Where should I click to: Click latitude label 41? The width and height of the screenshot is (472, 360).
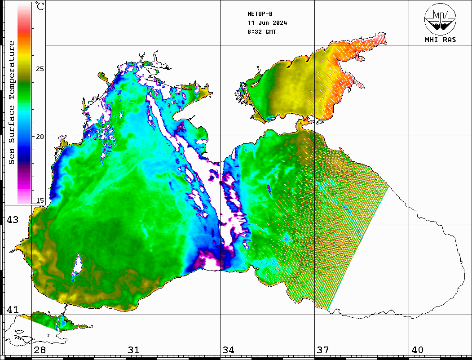click(x=12, y=309)
